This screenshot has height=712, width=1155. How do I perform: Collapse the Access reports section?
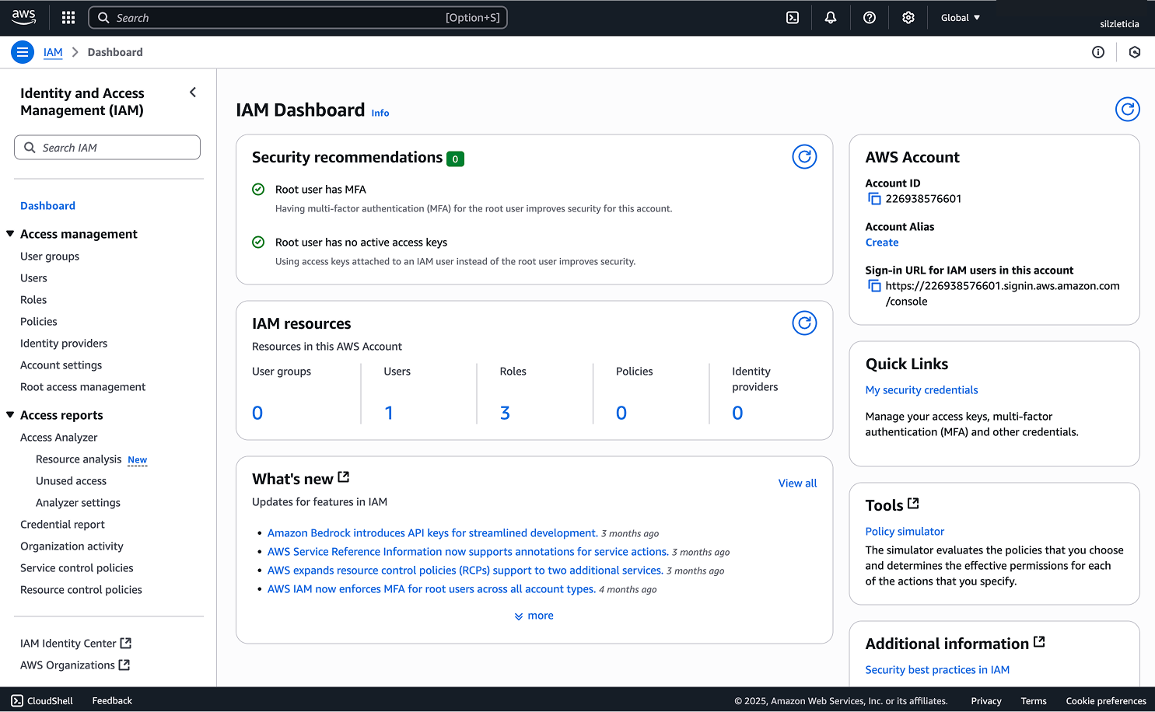pyautogui.click(x=9, y=414)
